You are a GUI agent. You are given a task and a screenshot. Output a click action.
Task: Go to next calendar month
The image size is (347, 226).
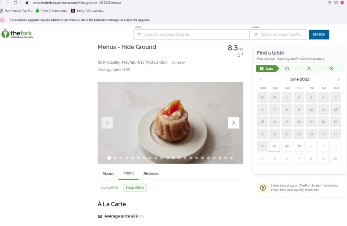pos(338,80)
